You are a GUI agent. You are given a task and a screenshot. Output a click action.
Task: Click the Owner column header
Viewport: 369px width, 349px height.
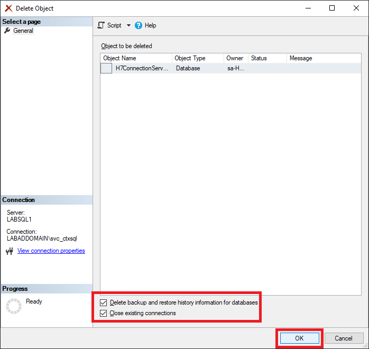tap(235, 58)
